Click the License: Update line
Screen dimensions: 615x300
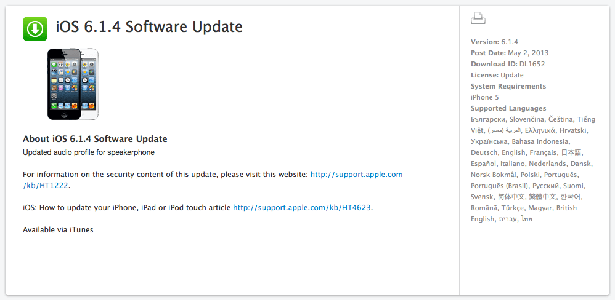point(497,75)
